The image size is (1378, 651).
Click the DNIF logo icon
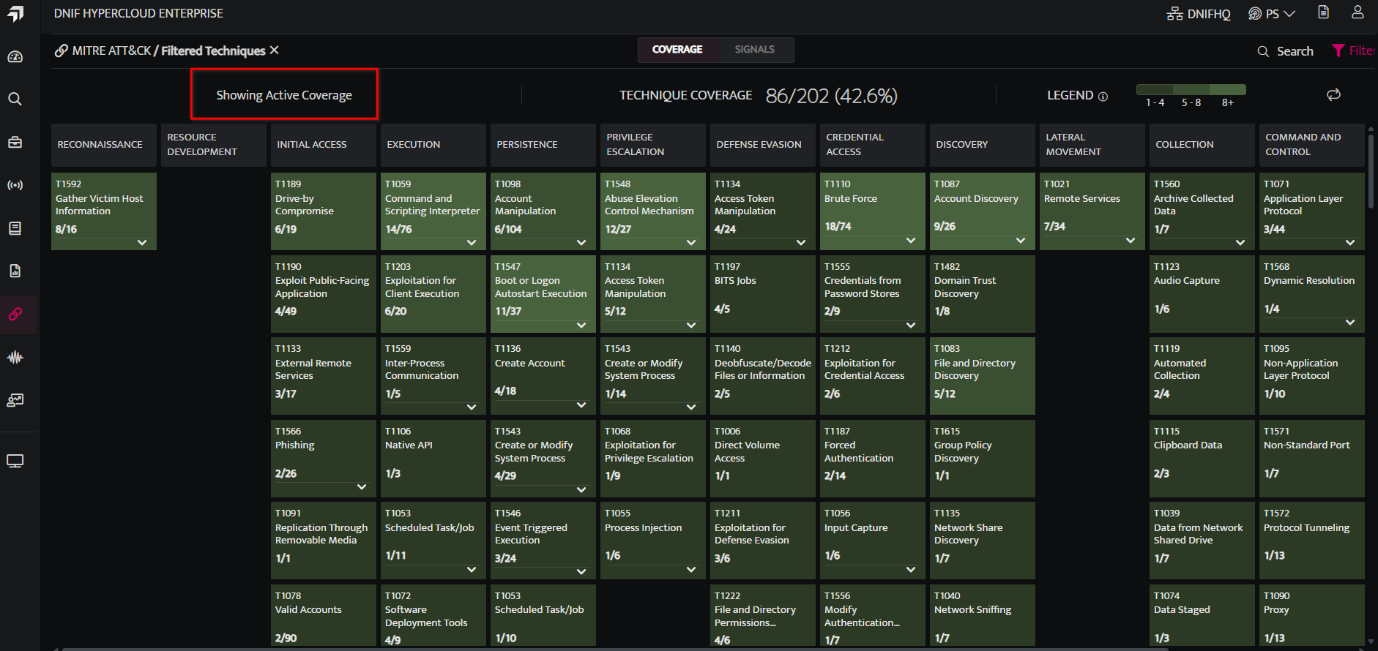coord(15,14)
